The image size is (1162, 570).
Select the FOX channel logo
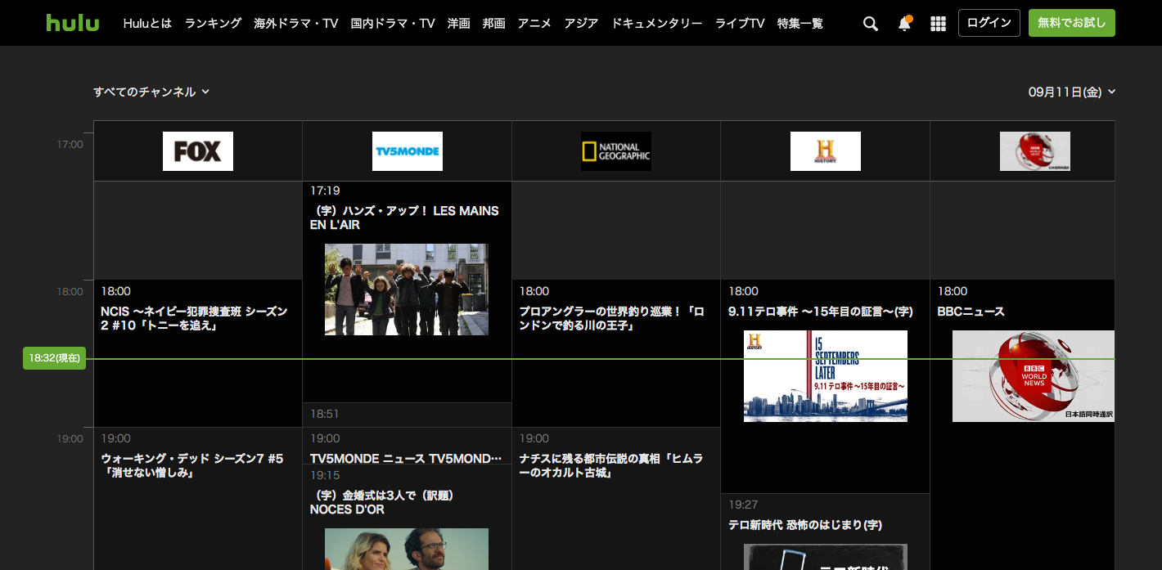tap(197, 151)
